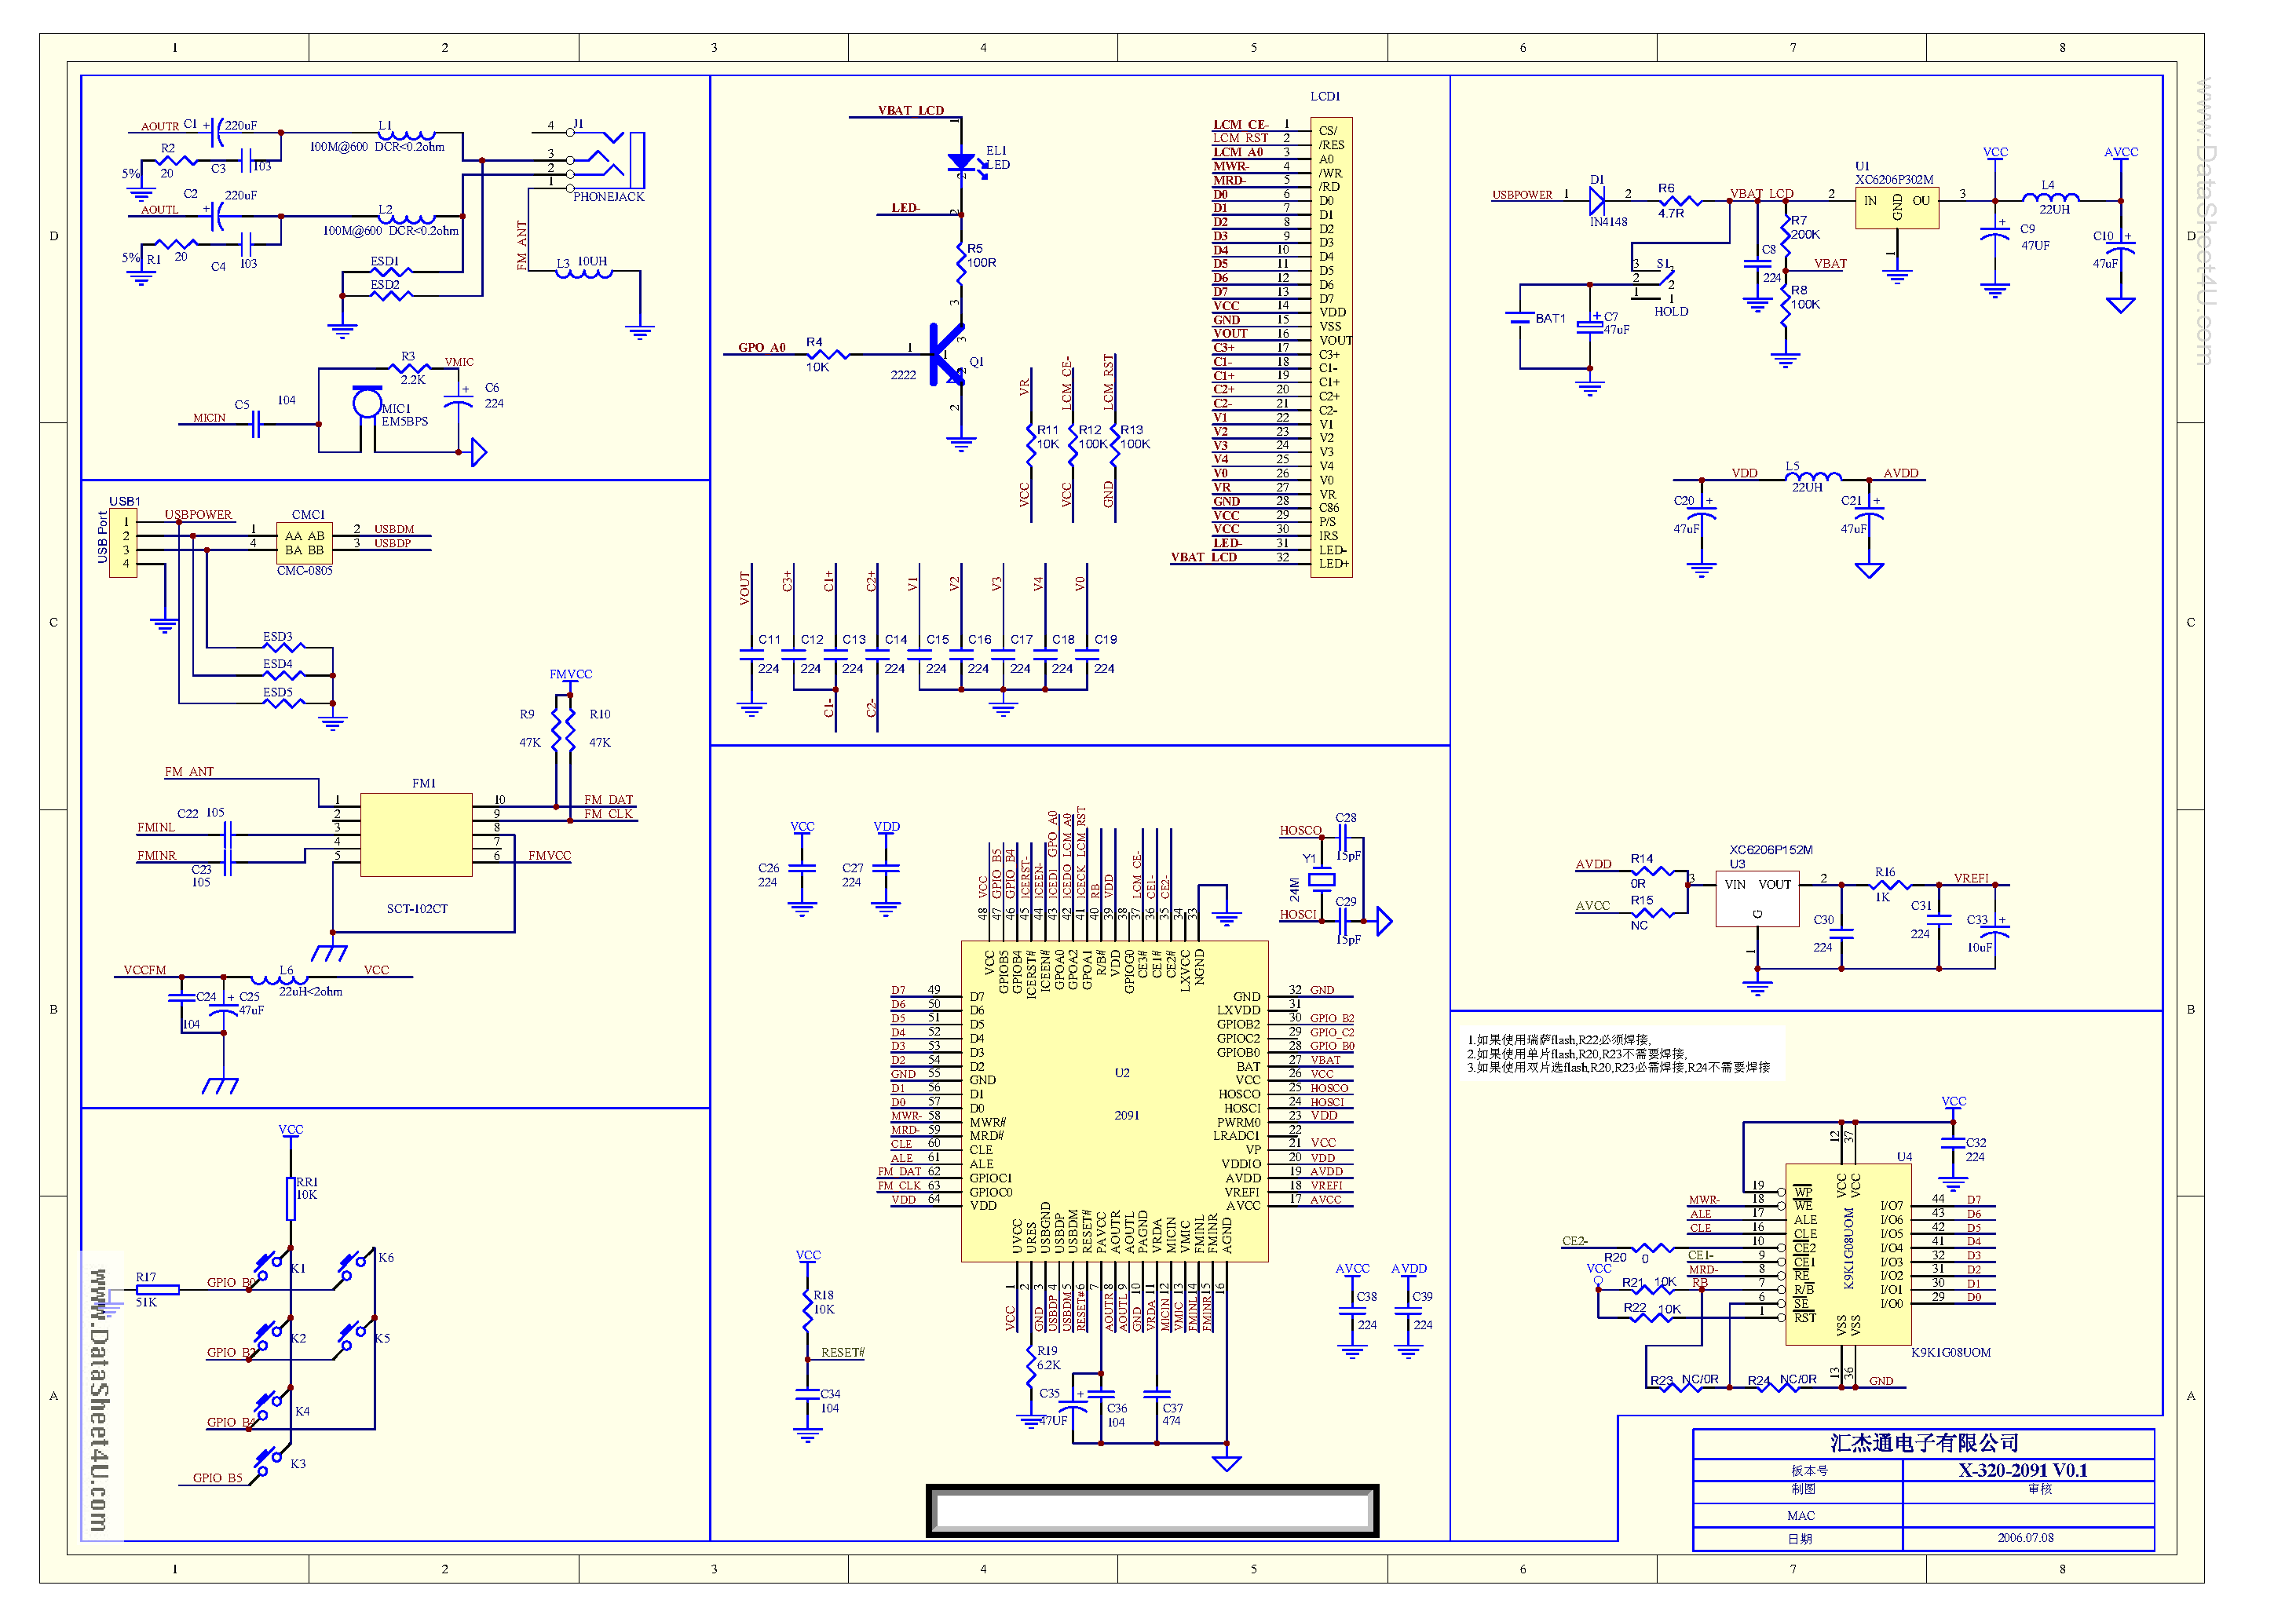Select the 'FM_ANT' label left of FM1
Viewport: 2296px width, 1622px height.
189,771
